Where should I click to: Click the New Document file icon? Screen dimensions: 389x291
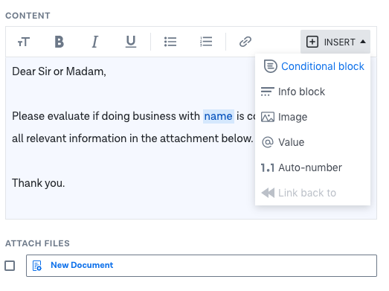[x=37, y=266]
